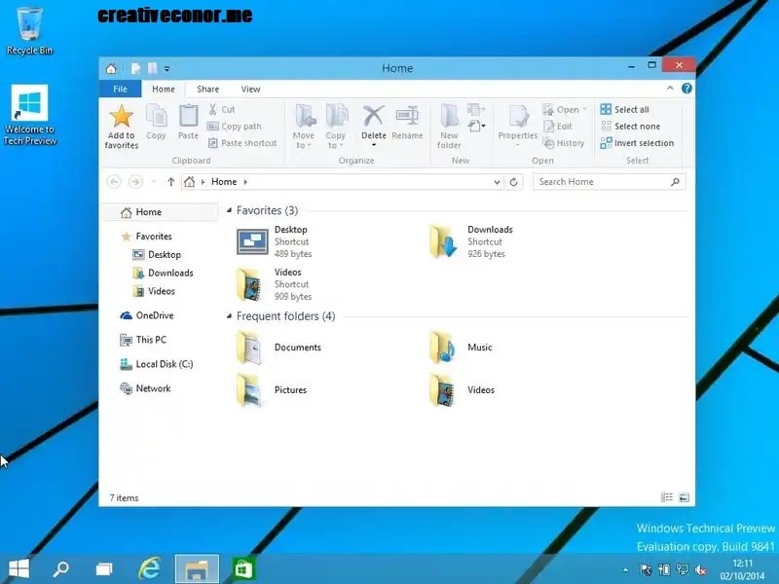
Task: Show hidden tray icons arrow
Action: [x=625, y=569]
